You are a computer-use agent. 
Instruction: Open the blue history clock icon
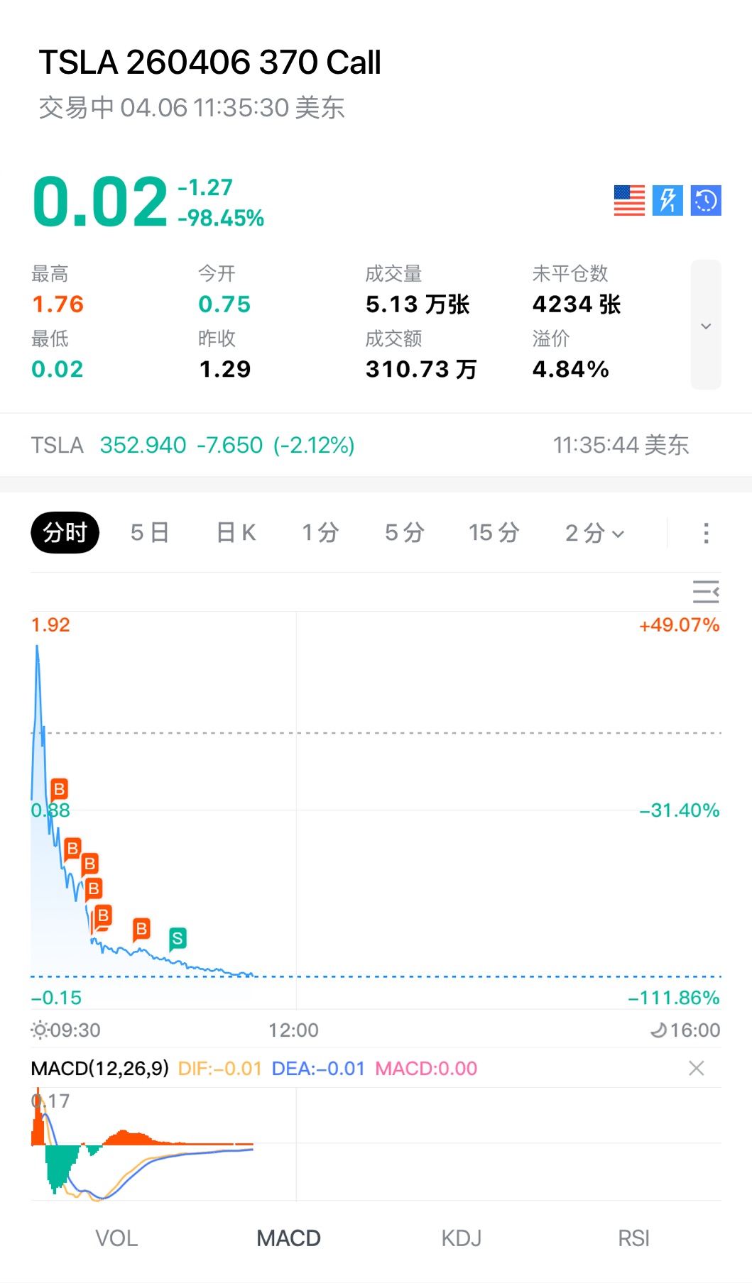[706, 200]
